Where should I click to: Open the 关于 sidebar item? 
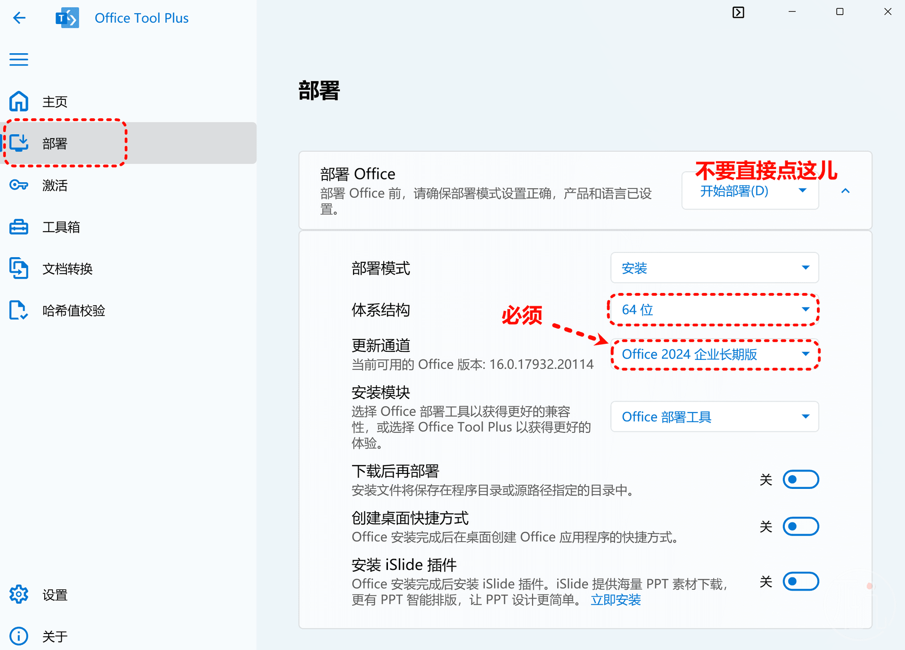click(x=55, y=636)
